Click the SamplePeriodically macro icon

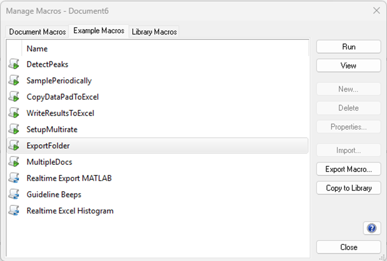coord(14,81)
